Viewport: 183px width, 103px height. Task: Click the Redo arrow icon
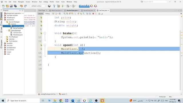(25, 6)
